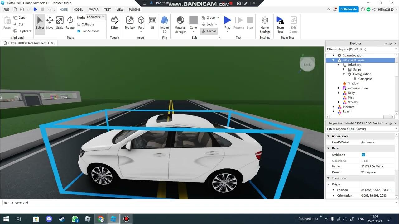This screenshot has height=224, width=399.
Task: Enable the Collisions checkbox
Action: (79, 24)
